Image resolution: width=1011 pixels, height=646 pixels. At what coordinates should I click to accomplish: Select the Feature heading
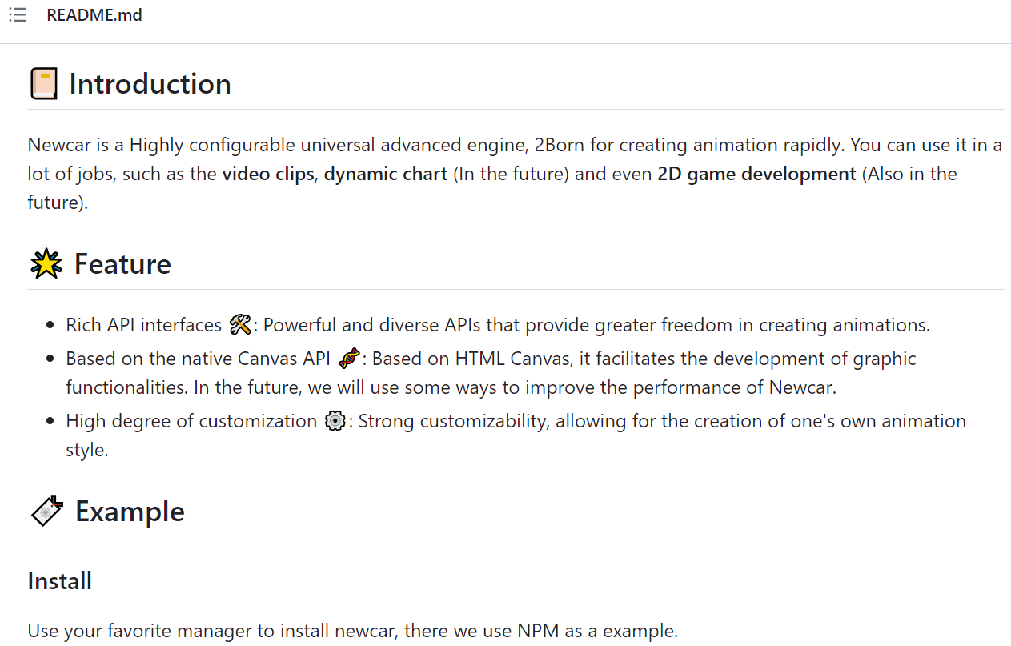[122, 264]
